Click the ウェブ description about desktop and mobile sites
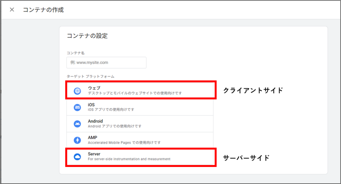 click(x=135, y=93)
